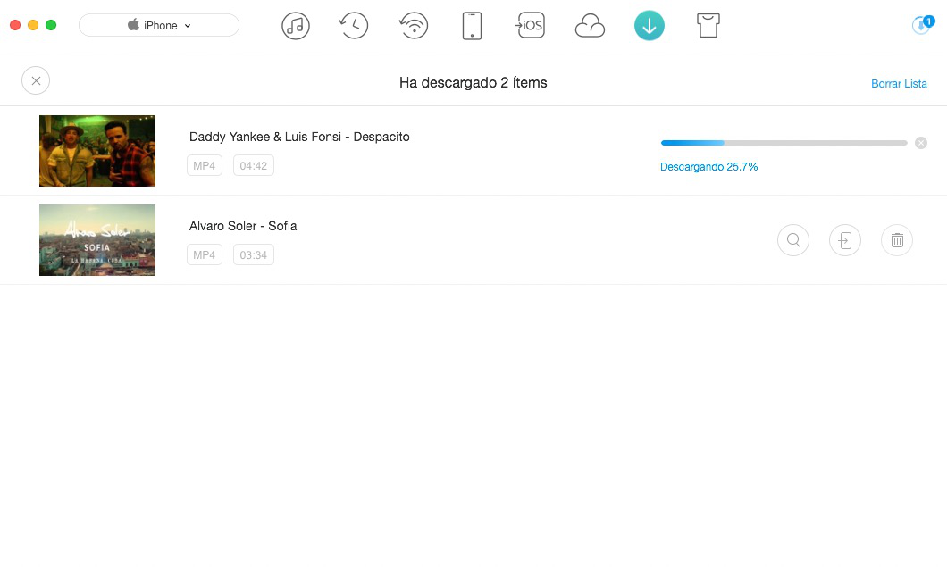Open the download queue badge icon
This screenshot has height=567, width=947.
(x=922, y=25)
